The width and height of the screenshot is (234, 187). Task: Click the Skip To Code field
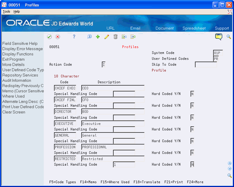click(206, 64)
